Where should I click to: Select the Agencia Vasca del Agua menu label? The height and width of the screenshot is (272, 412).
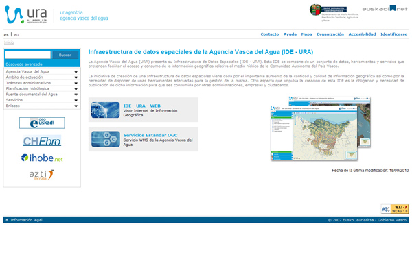point(27,71)
